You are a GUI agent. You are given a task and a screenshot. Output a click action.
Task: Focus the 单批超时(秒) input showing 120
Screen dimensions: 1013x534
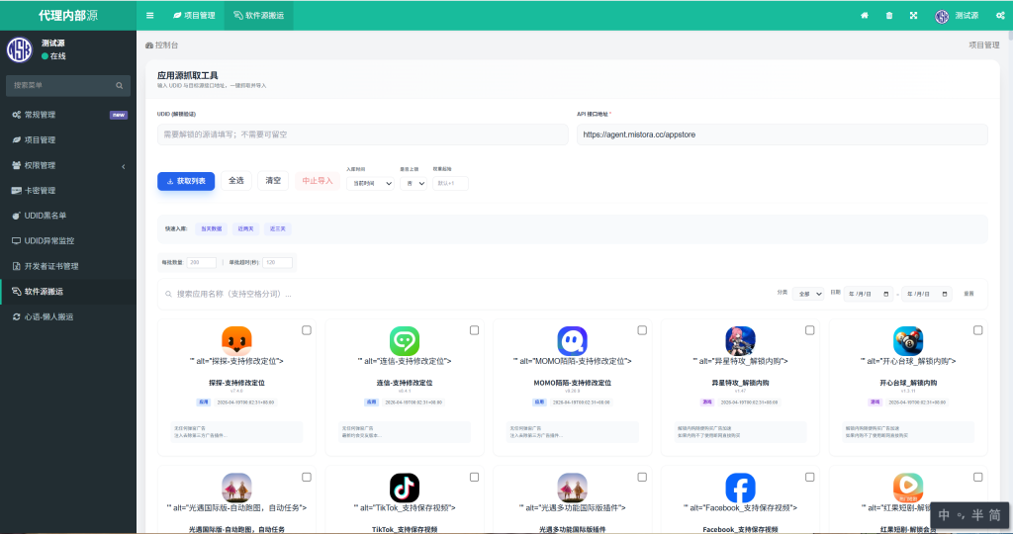[x=278, y=263]
